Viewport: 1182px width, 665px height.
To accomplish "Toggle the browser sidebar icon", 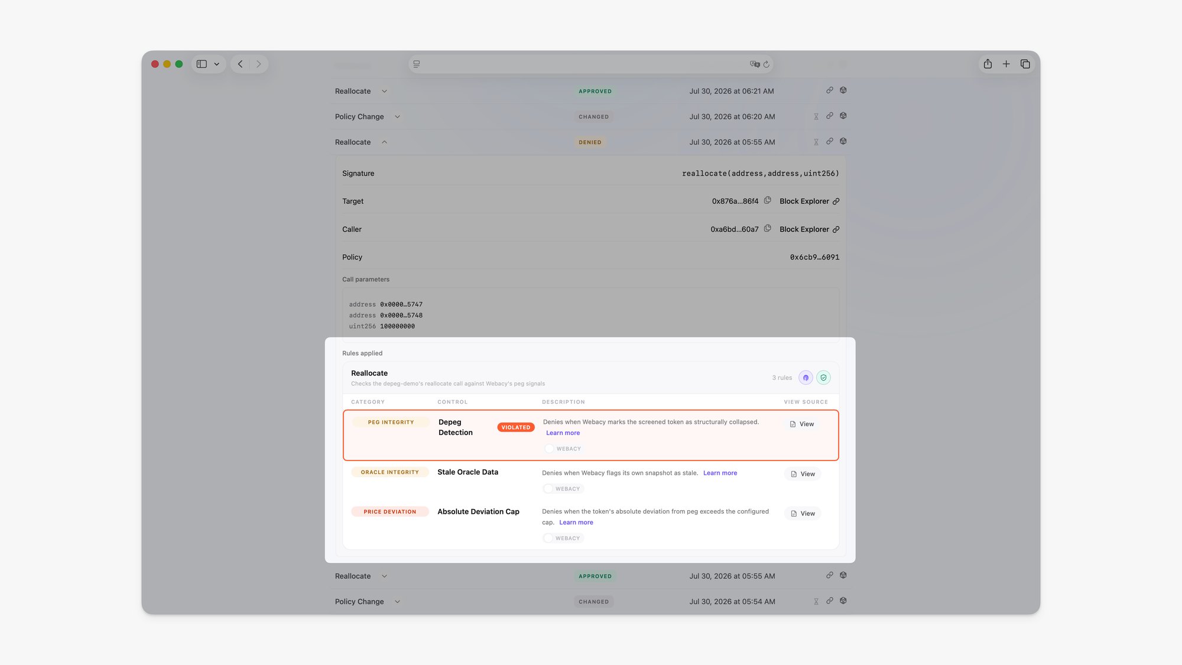I will (x=202, y=64).
